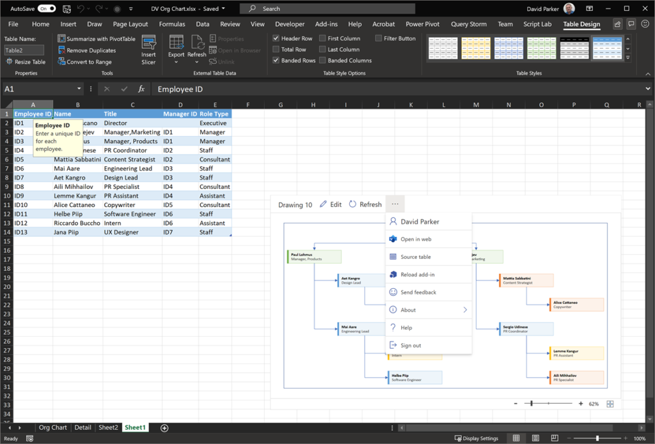This screenshot has height=444, width=655.
Task: Open the Name Box dropdown arrow
Action: 79,89
